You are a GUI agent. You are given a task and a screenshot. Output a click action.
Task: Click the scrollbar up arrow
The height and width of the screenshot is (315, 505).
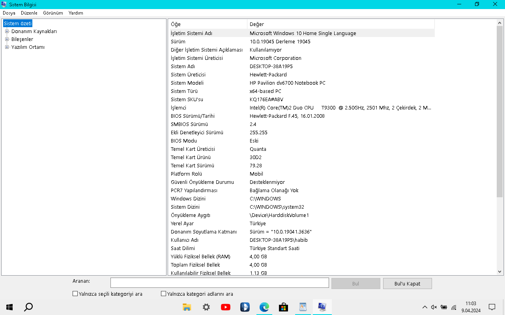coord(500,23)
